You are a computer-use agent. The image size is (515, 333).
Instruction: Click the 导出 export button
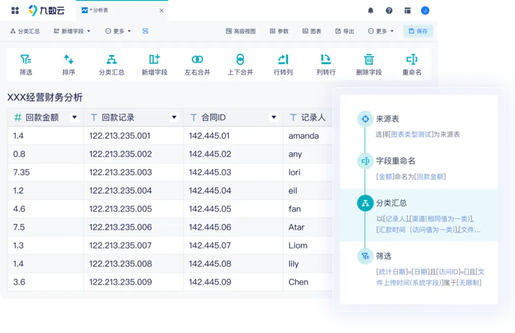pyautogui.click(x=345, y=31)
